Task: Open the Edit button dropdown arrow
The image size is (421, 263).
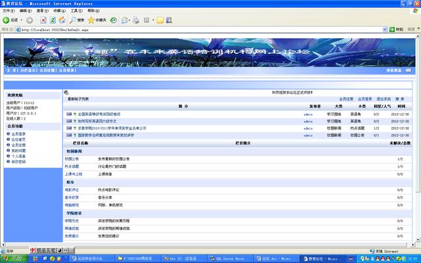Action: 153,20
